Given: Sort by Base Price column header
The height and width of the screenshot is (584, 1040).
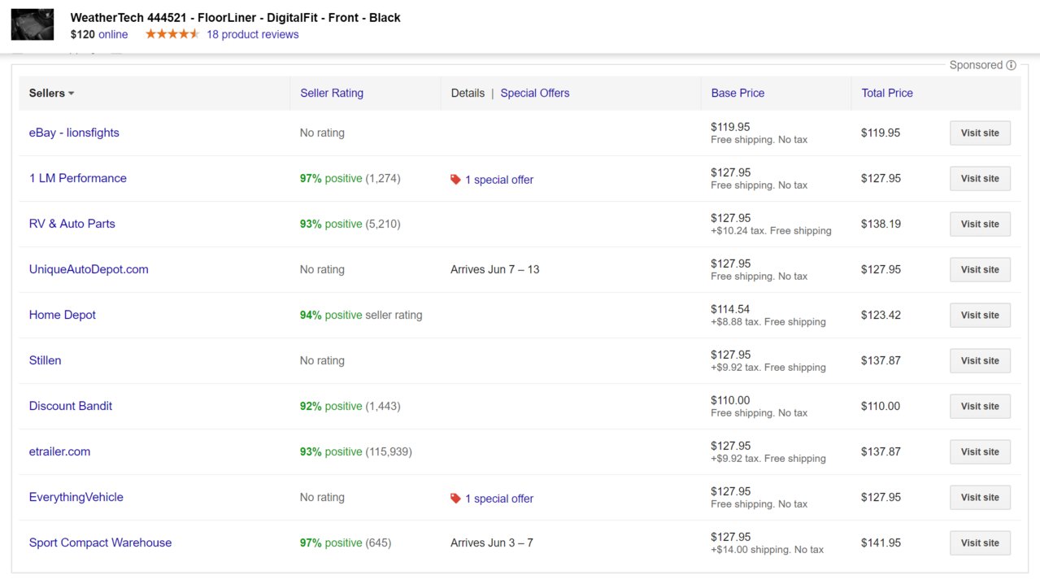Looking at the screenshot, I should 738,93.
